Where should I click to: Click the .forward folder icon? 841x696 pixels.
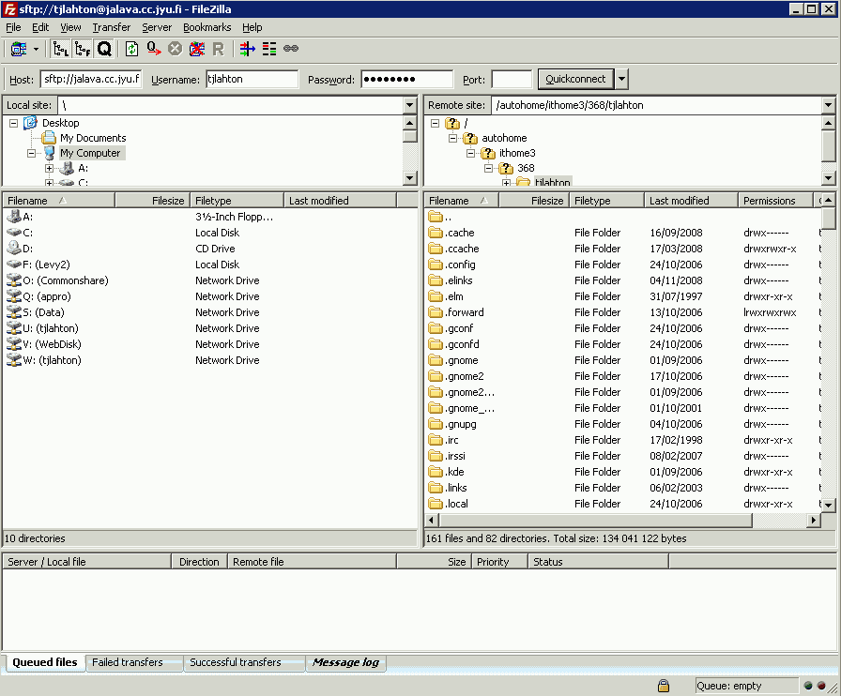436,312
